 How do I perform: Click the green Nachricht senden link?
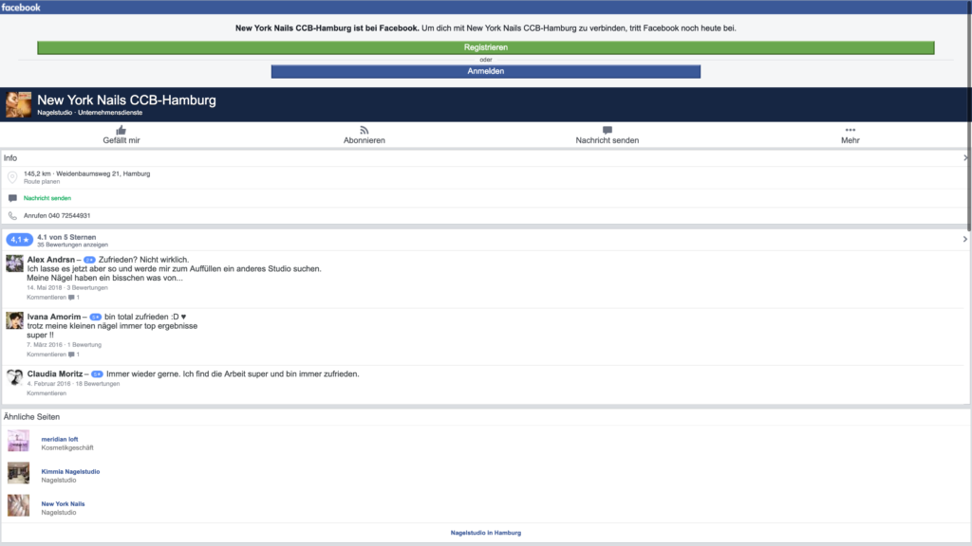[47, 198]
